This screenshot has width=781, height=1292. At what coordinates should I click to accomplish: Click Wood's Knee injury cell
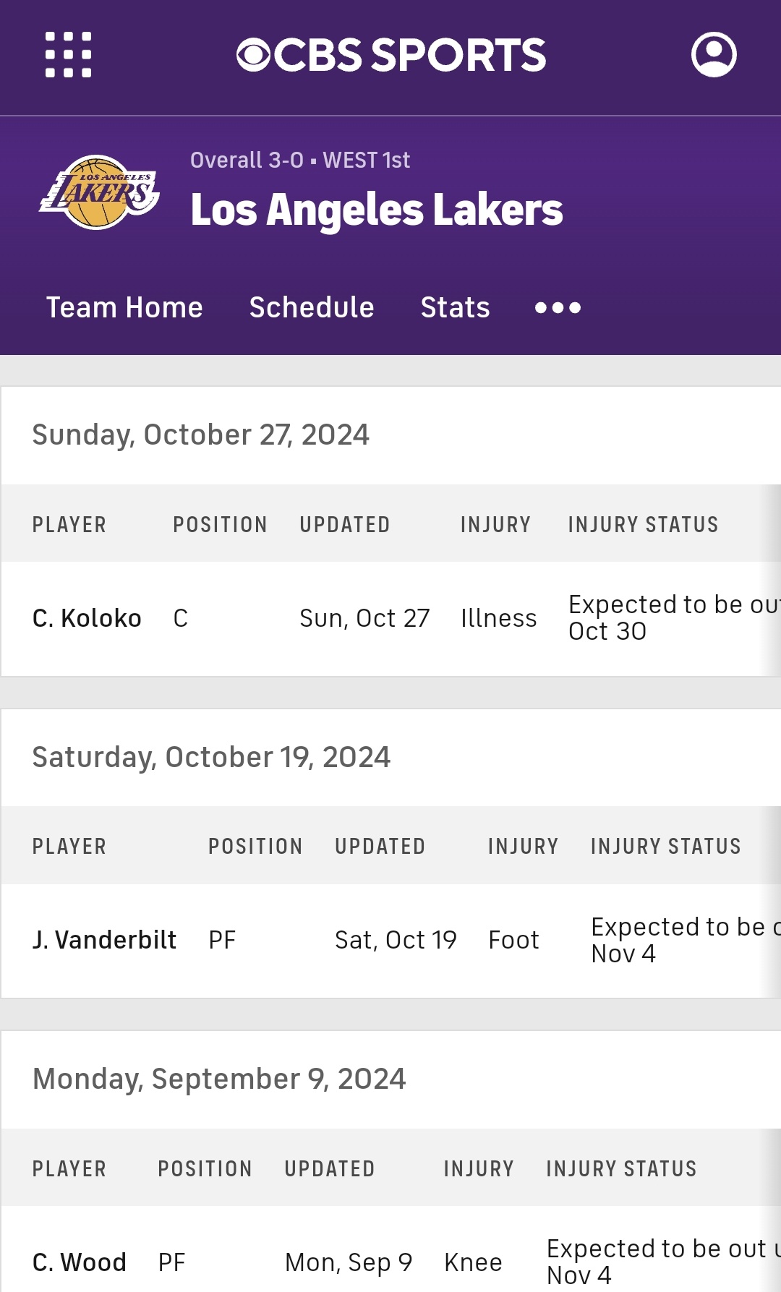(x=474, y=1262)
